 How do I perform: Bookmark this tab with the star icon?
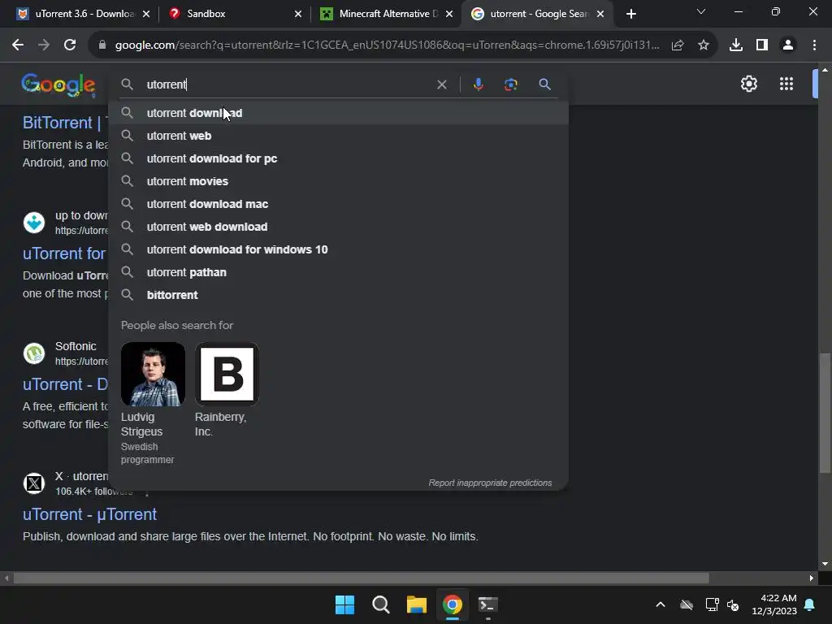[x=704, y=45]
